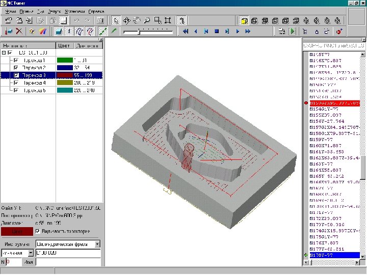This screenshot has width=367, height=275.
Task: Open the Справка menu
Action: 96,11
